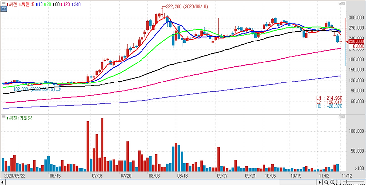This screenshot has width=366, height=185.
Task: Select the 60-day moving average legend
Action: (56, 4)
